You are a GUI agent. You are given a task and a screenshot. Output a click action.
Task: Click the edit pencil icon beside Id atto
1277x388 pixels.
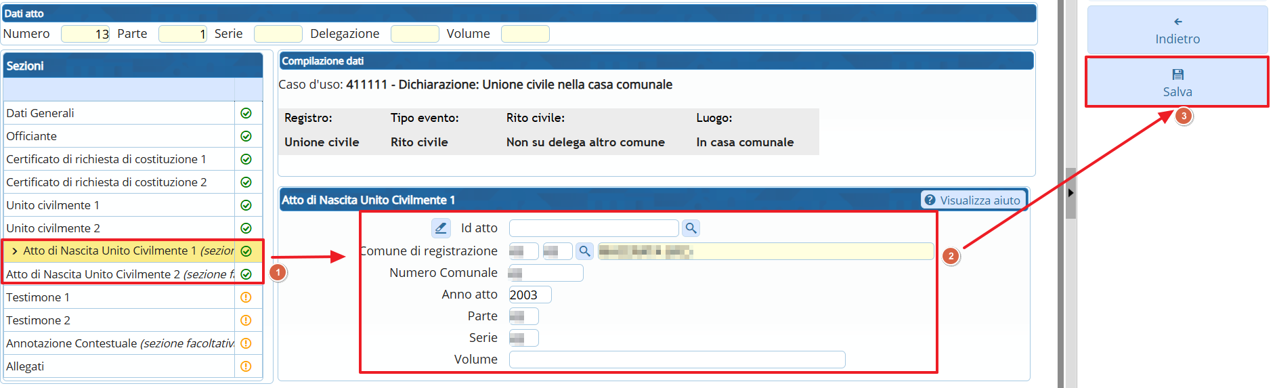(x=441, y=228)
